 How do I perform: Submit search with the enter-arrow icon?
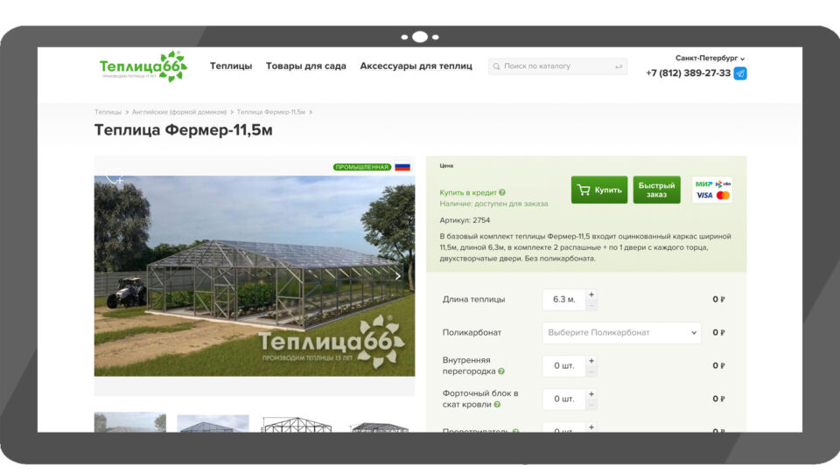click(619, 66)
